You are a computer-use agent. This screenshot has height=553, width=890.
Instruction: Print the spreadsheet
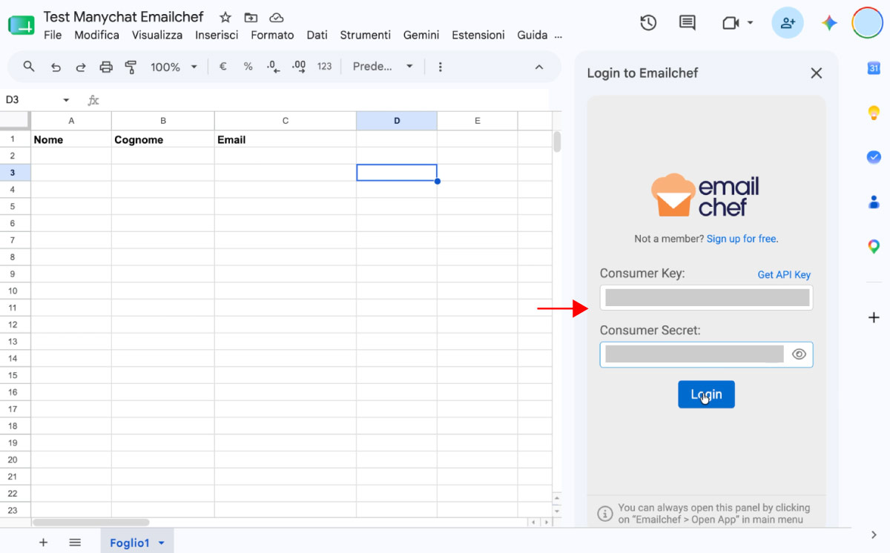tap(106, 67)
